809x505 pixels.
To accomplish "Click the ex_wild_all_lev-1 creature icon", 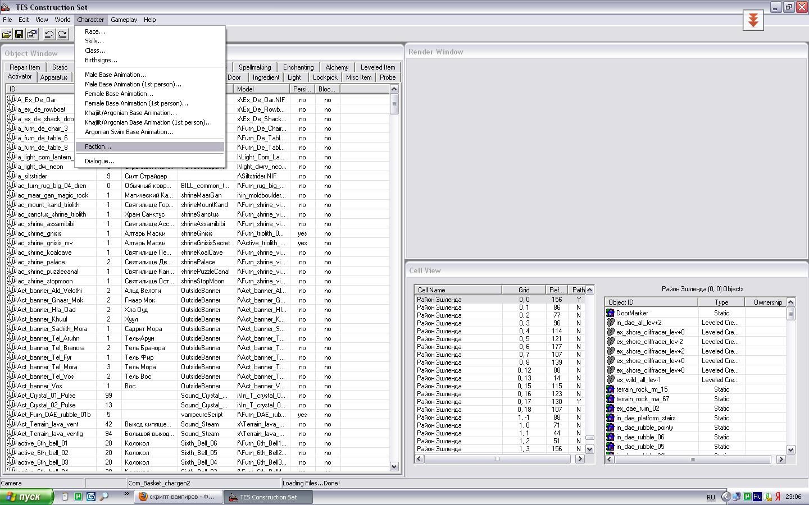I will [610, 379].
